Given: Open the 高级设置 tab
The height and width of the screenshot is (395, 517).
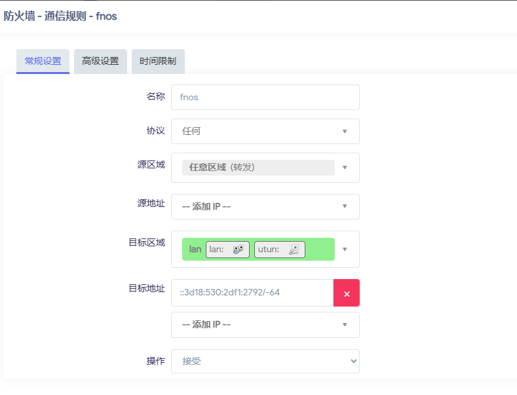Looking at the screenshot, I should pyautogui.click(x=100, y=61).
